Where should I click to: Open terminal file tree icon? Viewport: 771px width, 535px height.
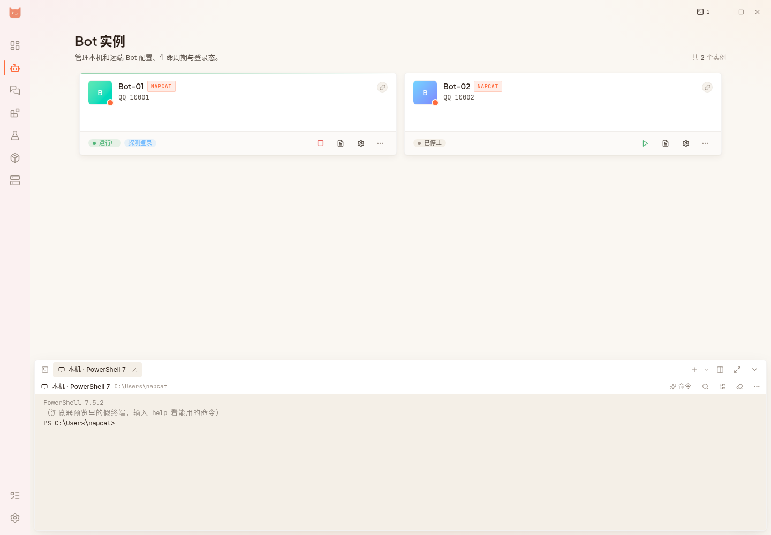point(722,386)
